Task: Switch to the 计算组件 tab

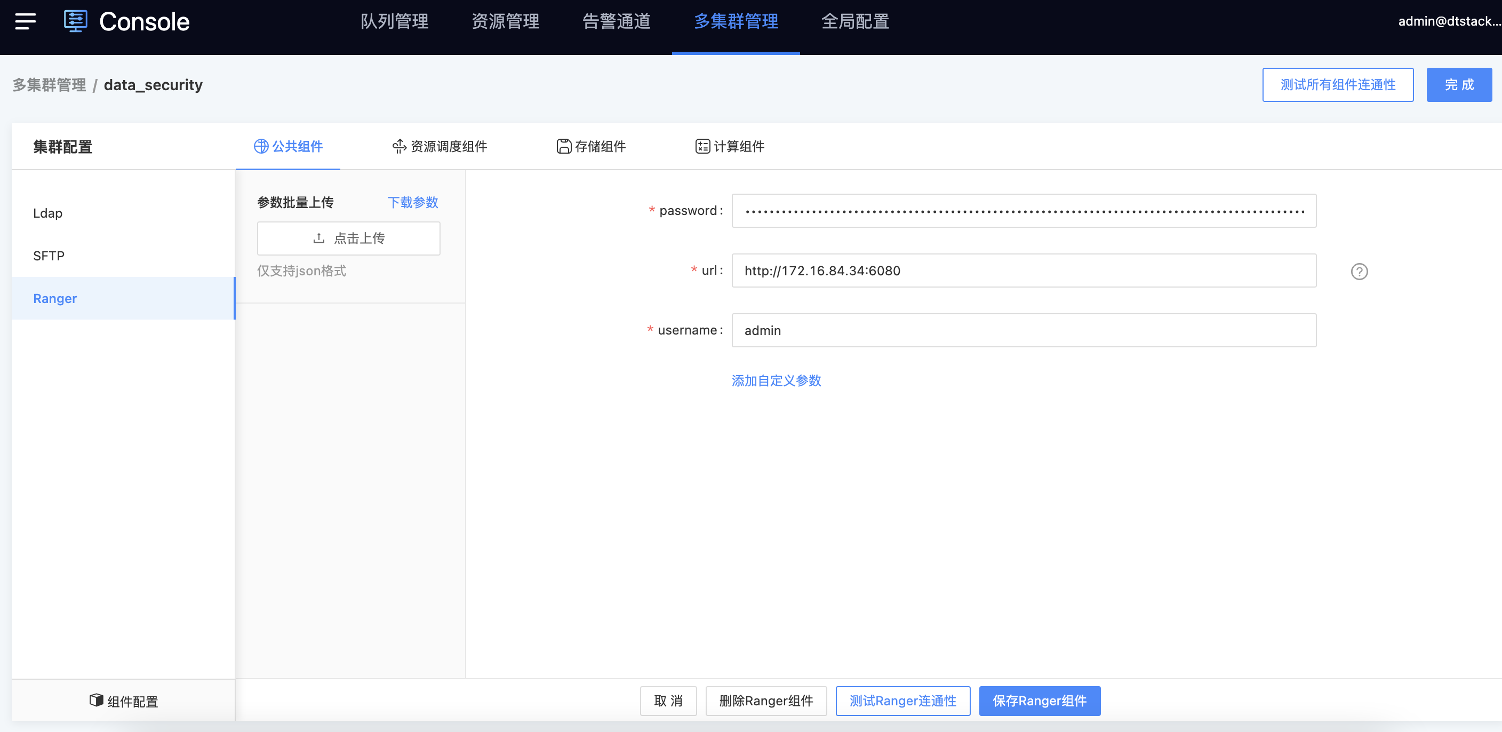Action: [x=730, y=146]
